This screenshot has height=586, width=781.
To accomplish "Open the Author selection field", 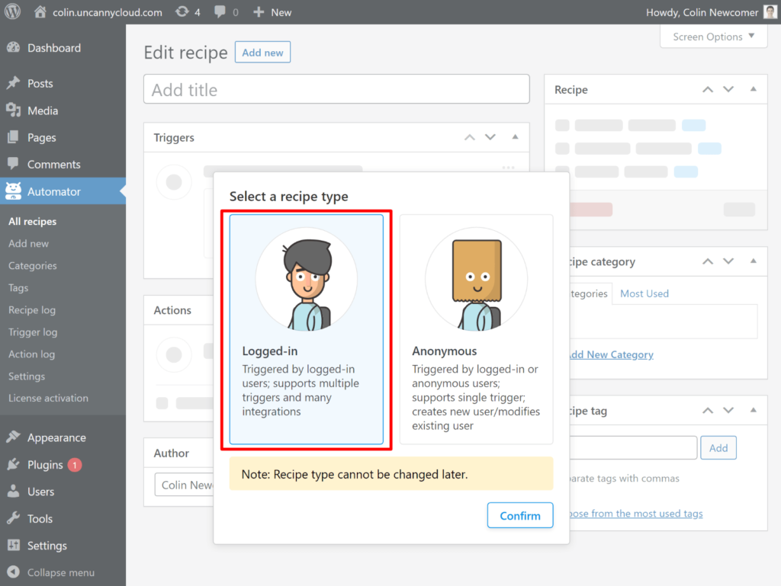I will [185, 485].
